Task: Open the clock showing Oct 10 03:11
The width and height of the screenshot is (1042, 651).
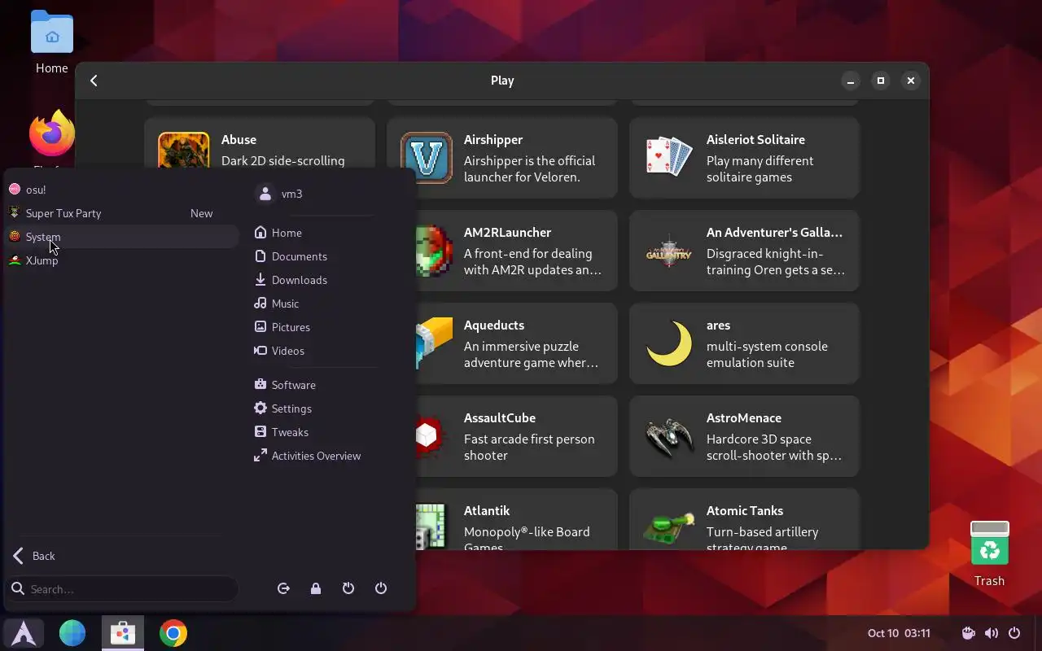Action: tap(899, 633)
